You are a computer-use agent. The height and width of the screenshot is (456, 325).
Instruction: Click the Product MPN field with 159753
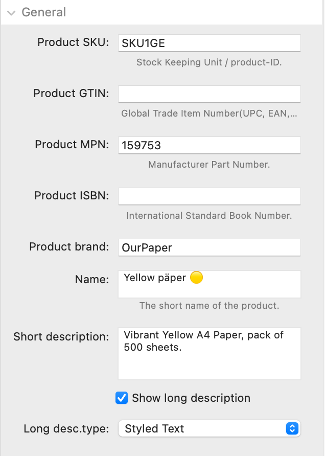coord(210,145)
